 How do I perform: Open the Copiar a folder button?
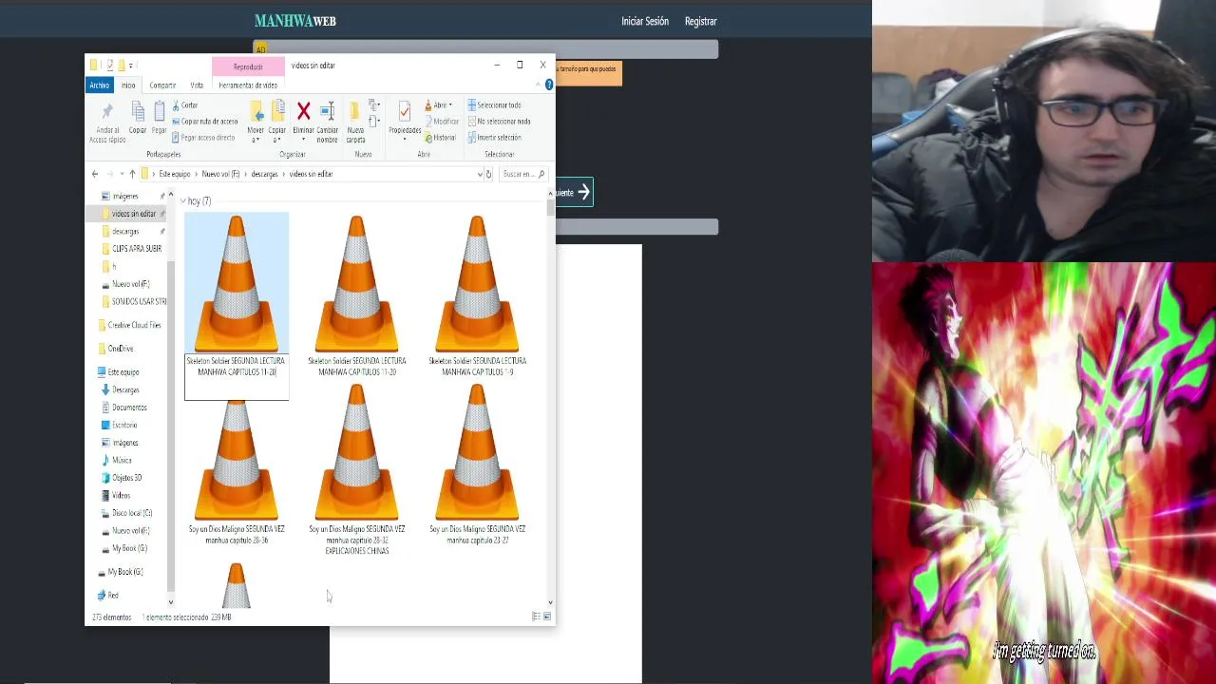click(x=276, y=122)
